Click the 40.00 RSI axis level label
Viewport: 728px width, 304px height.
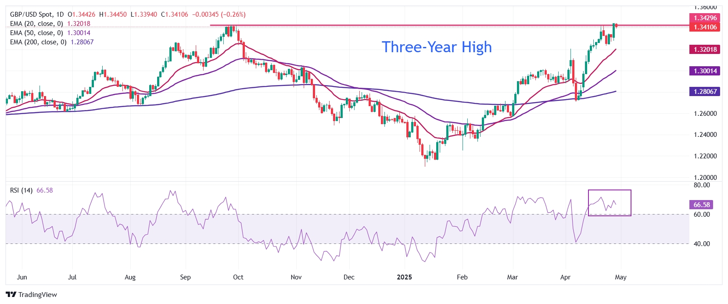point(702,244)
